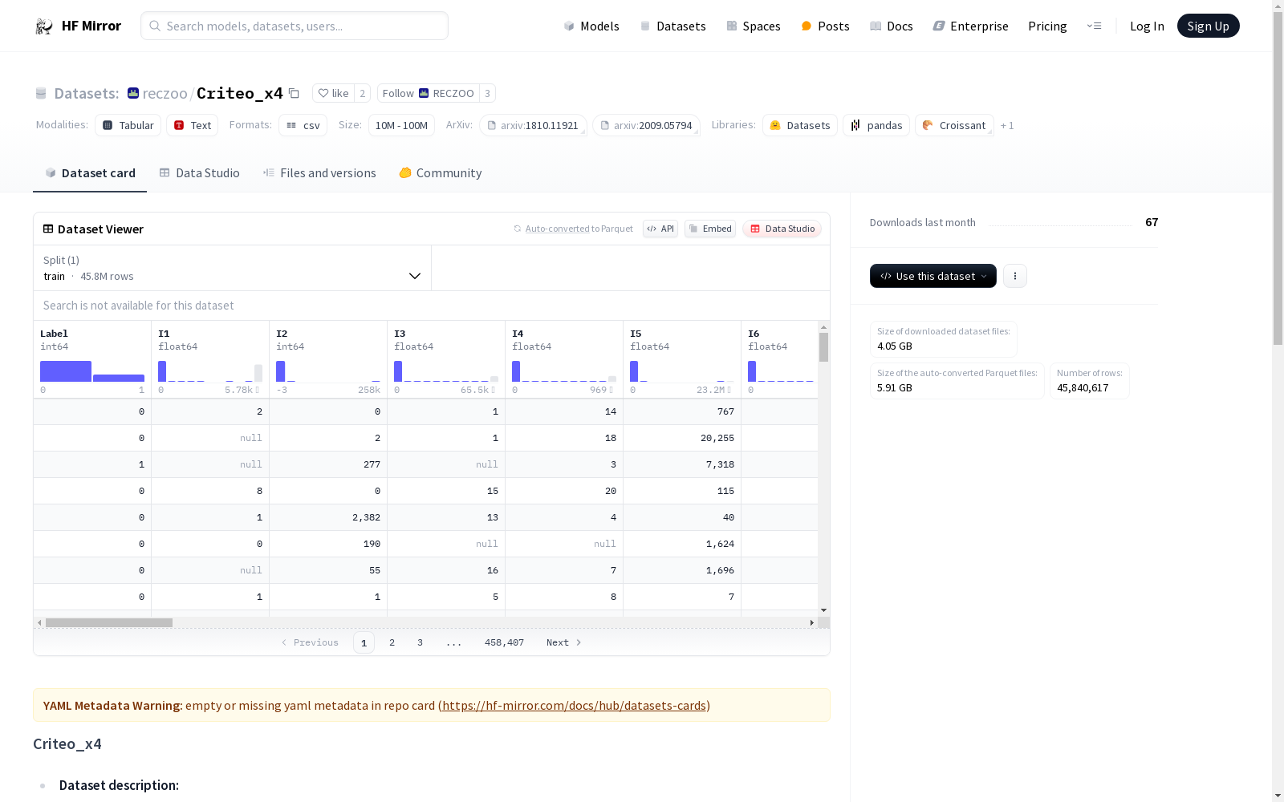
Task: Switch to the Dataset card tab
Action: pos(90,173)
